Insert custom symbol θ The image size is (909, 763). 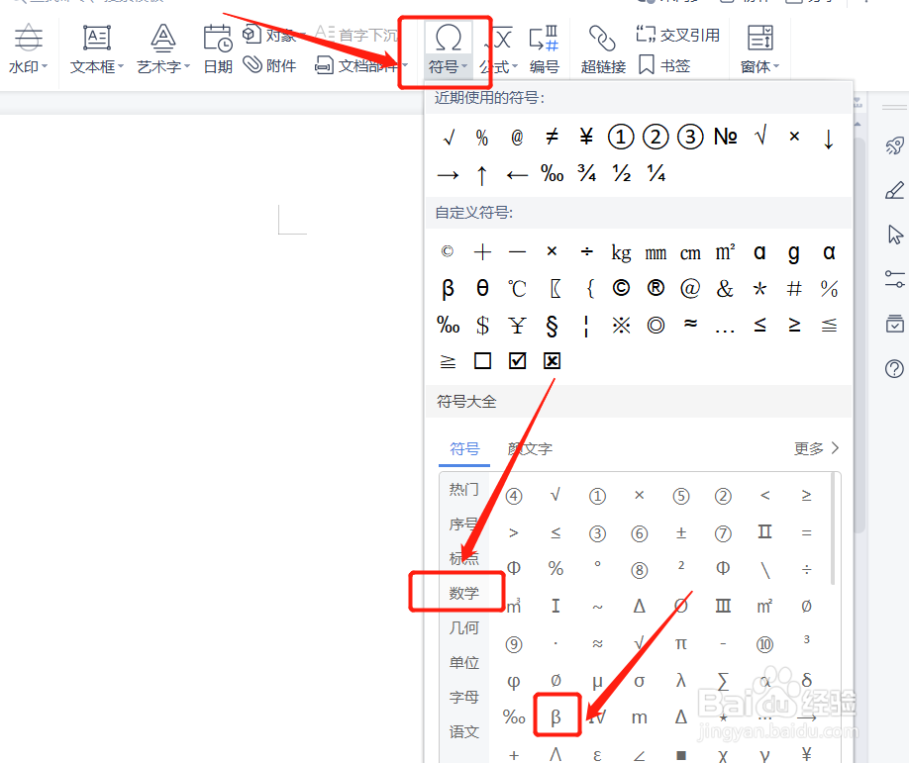(482, 288)
